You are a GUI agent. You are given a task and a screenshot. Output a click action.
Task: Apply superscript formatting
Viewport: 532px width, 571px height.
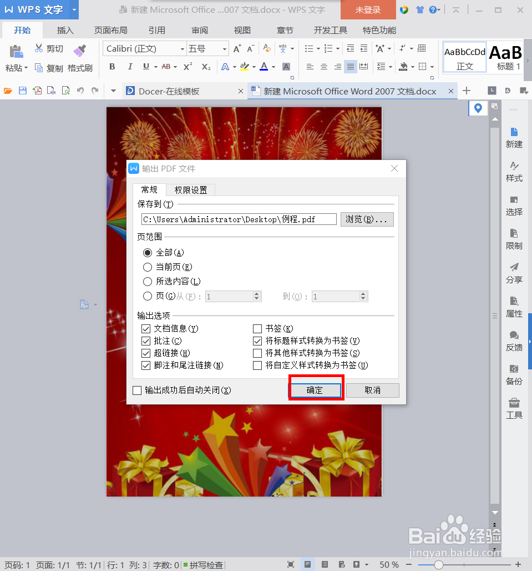coord(188,67)
